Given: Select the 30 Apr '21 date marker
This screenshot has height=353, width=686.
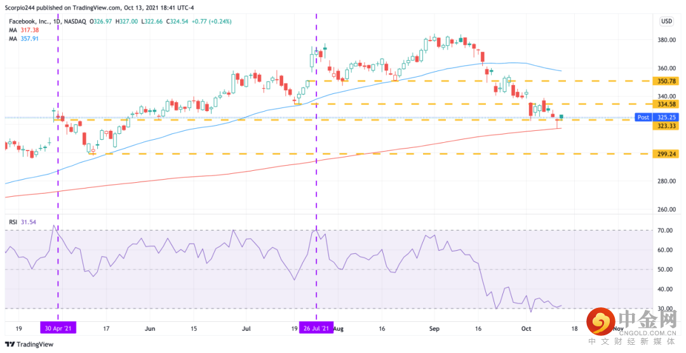Looking at the screenshot, I should point(58,328).
